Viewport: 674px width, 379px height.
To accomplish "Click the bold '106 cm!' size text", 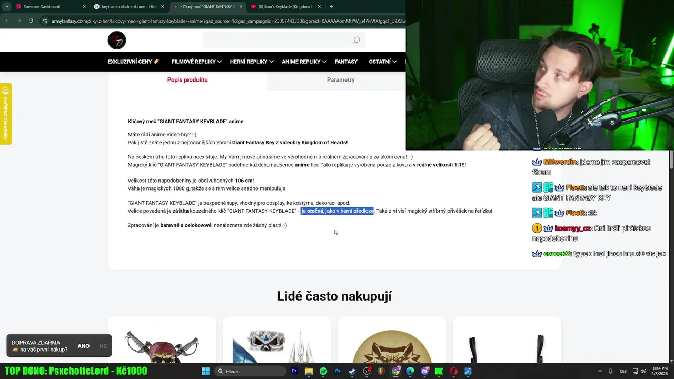I will point(244,181).
